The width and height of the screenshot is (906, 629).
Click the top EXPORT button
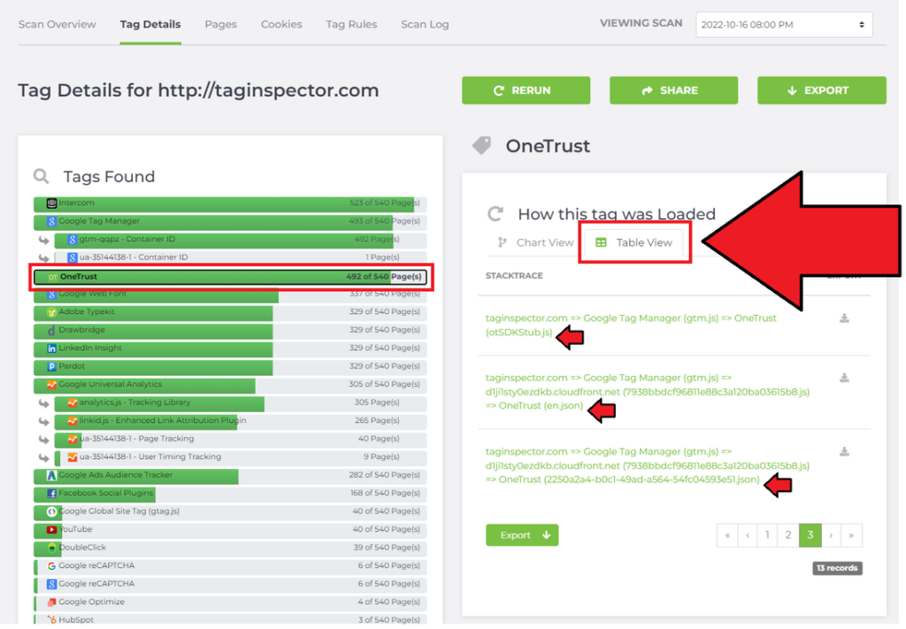[x=822, y=91]
